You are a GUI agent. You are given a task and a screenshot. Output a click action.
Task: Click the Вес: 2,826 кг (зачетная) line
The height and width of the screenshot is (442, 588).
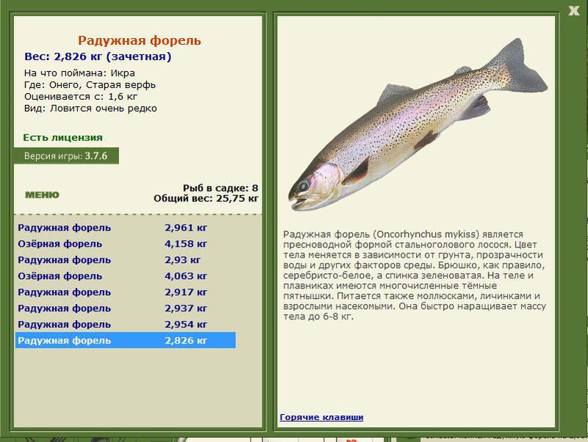click(98, 57)
